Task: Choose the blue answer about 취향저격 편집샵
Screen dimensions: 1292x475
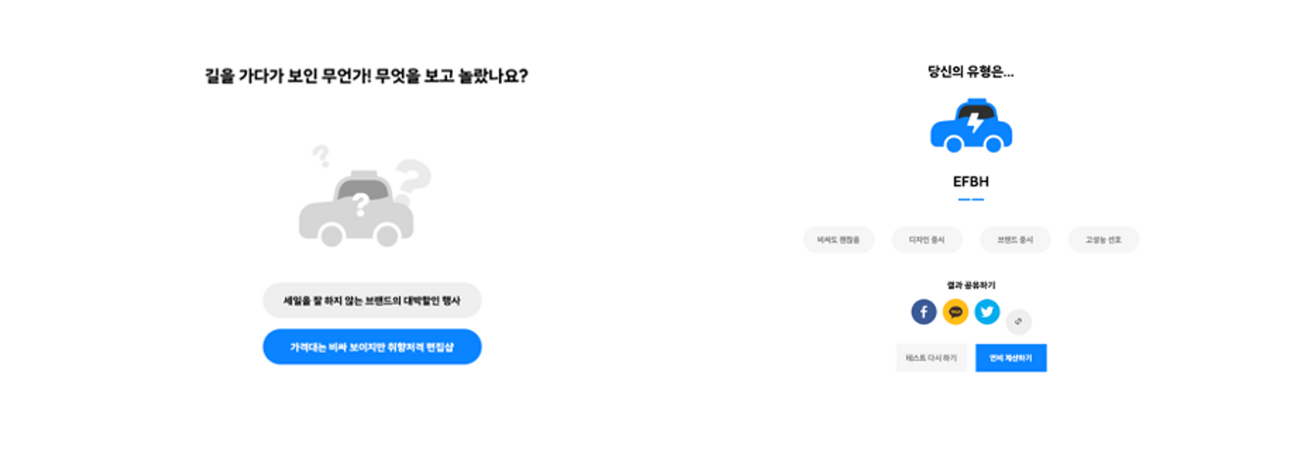Action: click(372, 347)
